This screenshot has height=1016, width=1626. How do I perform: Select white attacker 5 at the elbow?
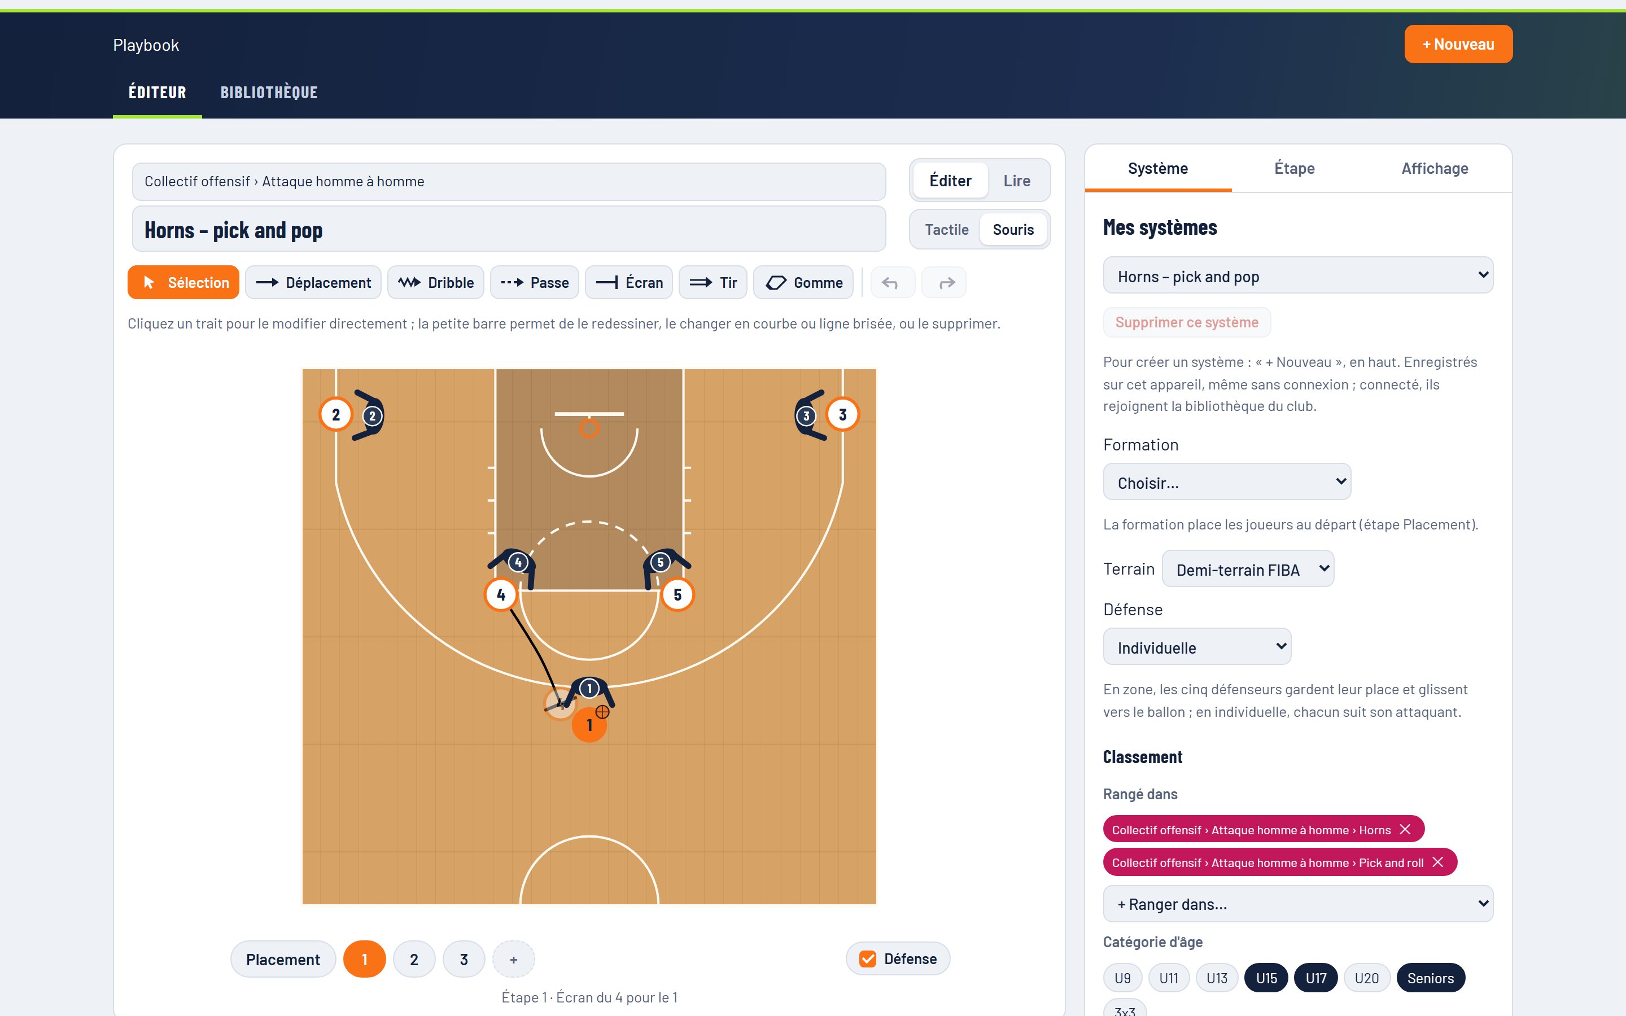pos(677,595)
